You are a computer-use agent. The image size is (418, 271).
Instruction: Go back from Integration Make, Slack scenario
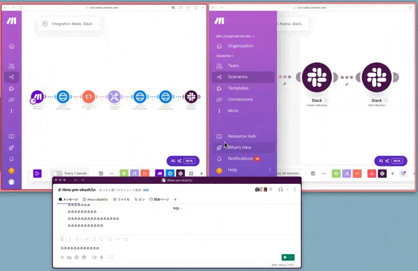click(45, 23)
